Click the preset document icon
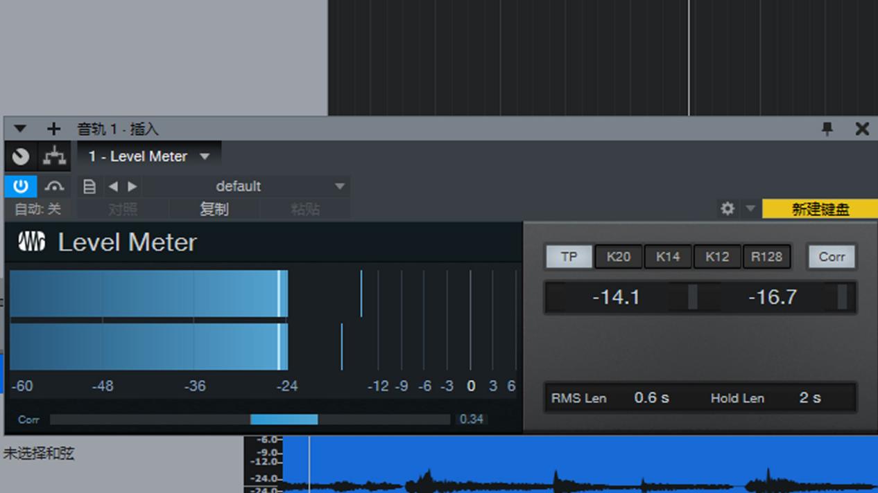This screenshot has width=878, height=493. point(89,186)
